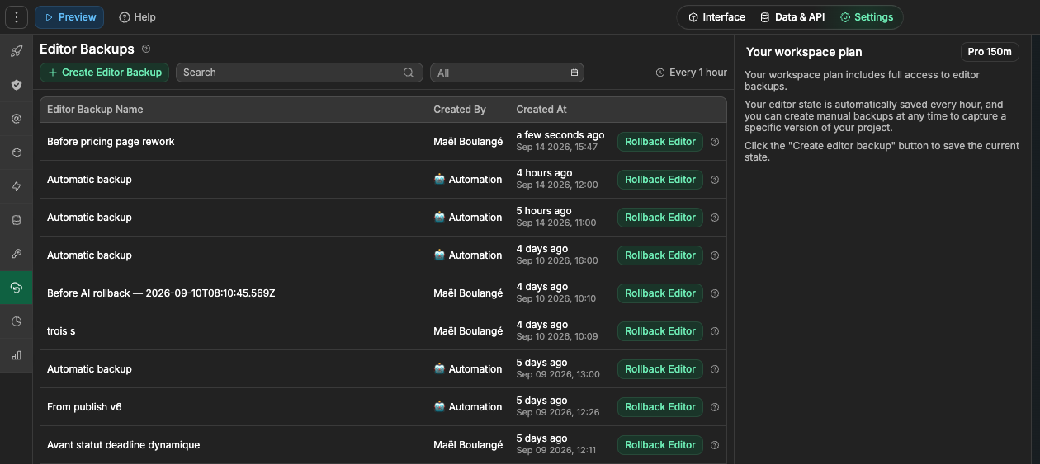Screen dimensions: 1040x464
Task: Click Maël Boulangé in trois s row
Action: 468,331
